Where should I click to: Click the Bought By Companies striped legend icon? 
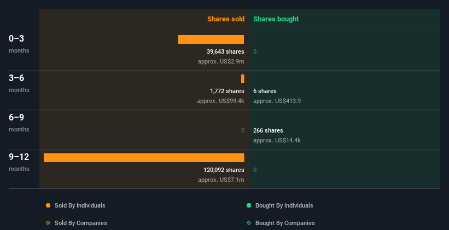(x=249, y=223)
